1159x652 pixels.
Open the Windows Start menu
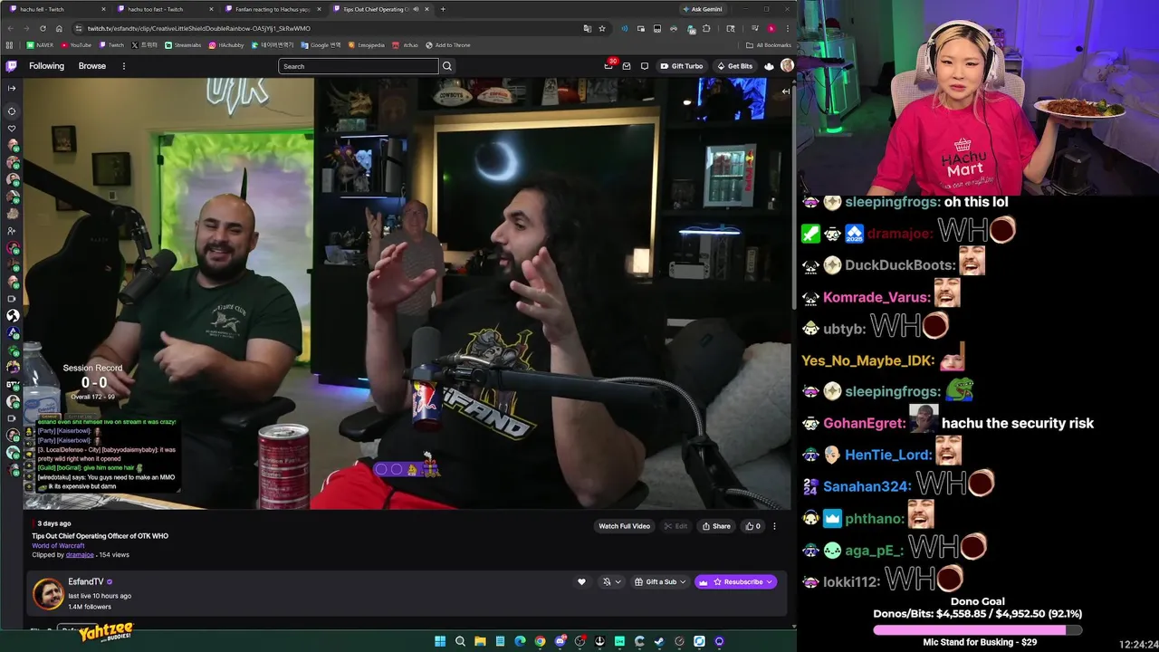pyautogui.click(x=440, y=641)
